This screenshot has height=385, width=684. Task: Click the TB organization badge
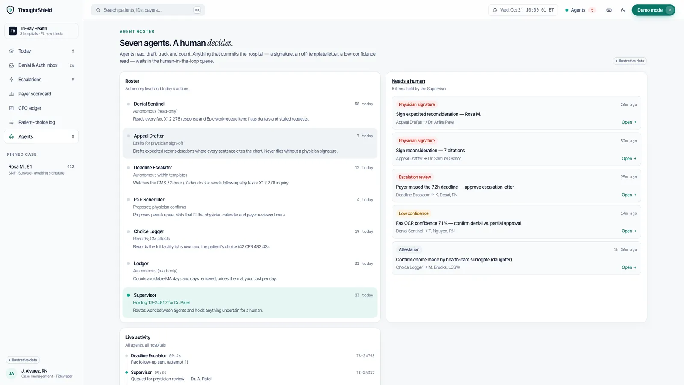(13, 31)
